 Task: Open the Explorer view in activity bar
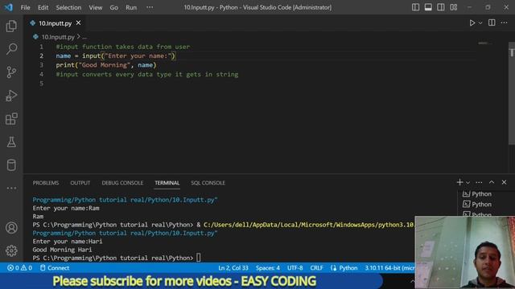11,26
